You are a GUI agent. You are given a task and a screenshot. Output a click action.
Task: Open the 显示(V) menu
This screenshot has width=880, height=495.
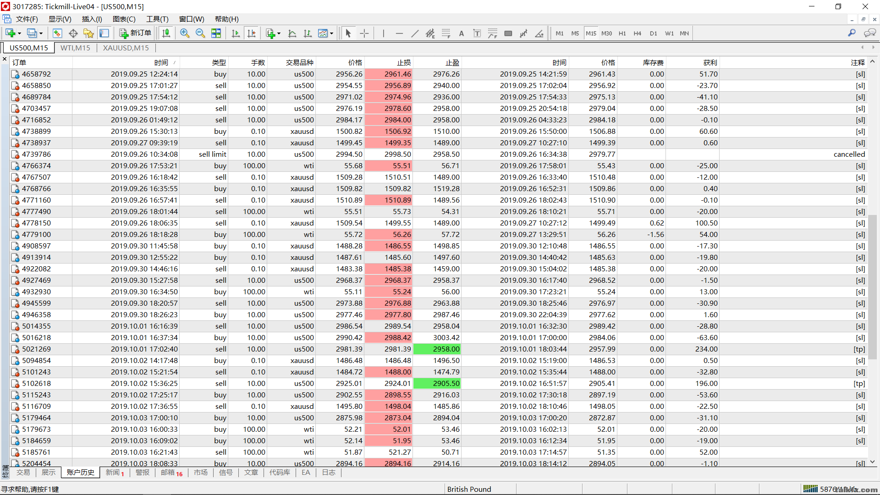tap(60, 19)
